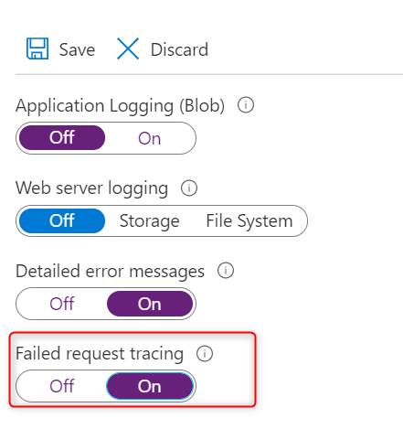The width and height of the screenshot is (403, 429).
Task: Click the Save text label
Action: click(x=77, y=49)
